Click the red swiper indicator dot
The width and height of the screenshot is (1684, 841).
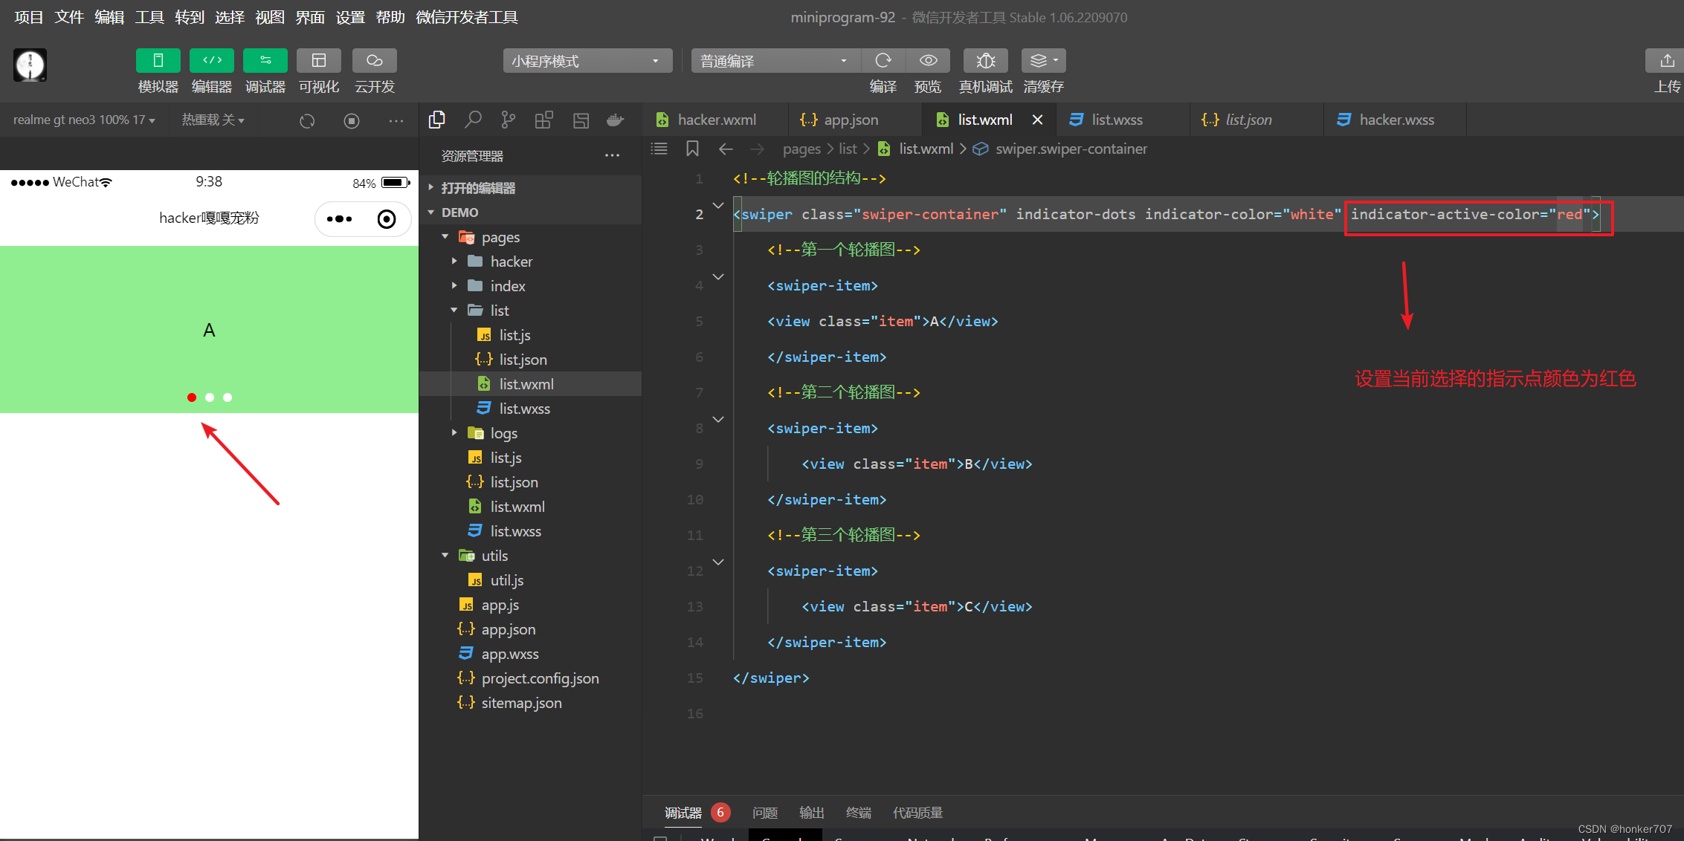click(x=192, y=397)
